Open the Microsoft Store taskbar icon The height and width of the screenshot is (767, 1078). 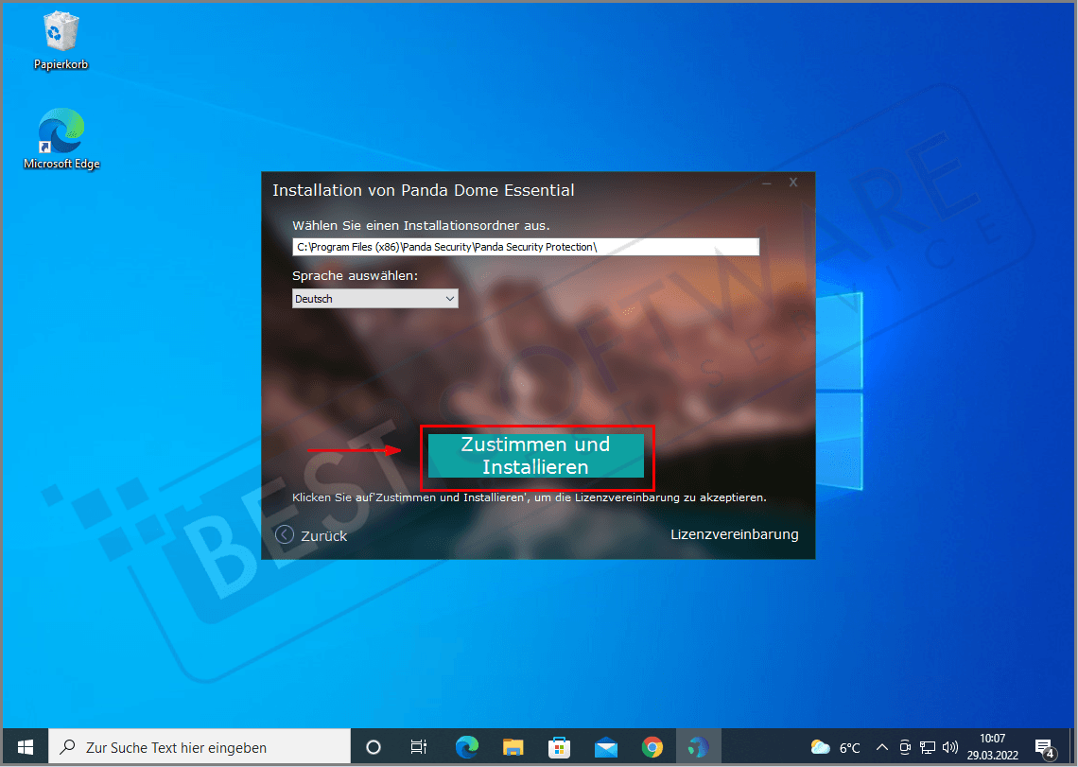coord(559,746)
